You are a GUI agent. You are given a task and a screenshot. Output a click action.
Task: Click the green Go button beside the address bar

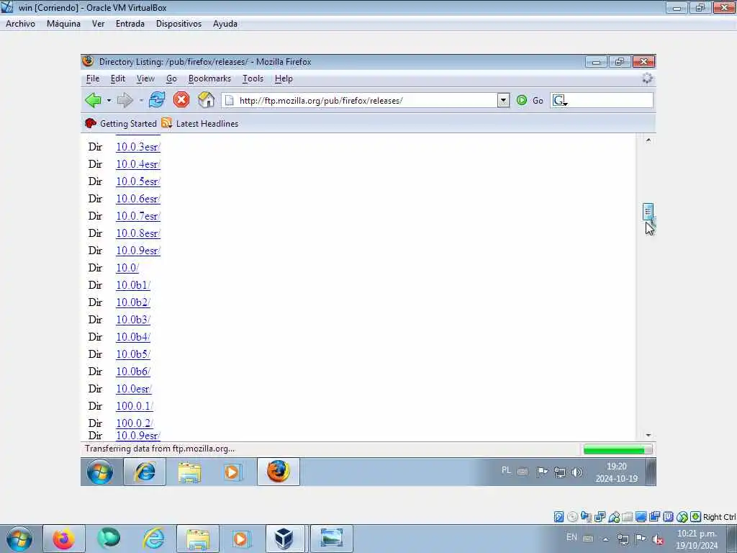click(x=530, y=100)
